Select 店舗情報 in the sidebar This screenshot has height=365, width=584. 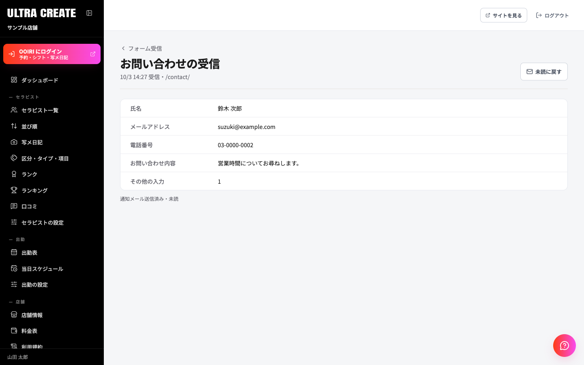pyautogui.click(x=52, y=315)
